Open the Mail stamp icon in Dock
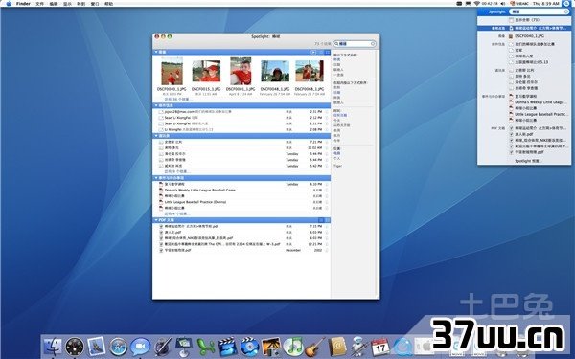Image resolution: width=575 pixels, height=359 pixels. pyautogui.click(x=97, y=347)
